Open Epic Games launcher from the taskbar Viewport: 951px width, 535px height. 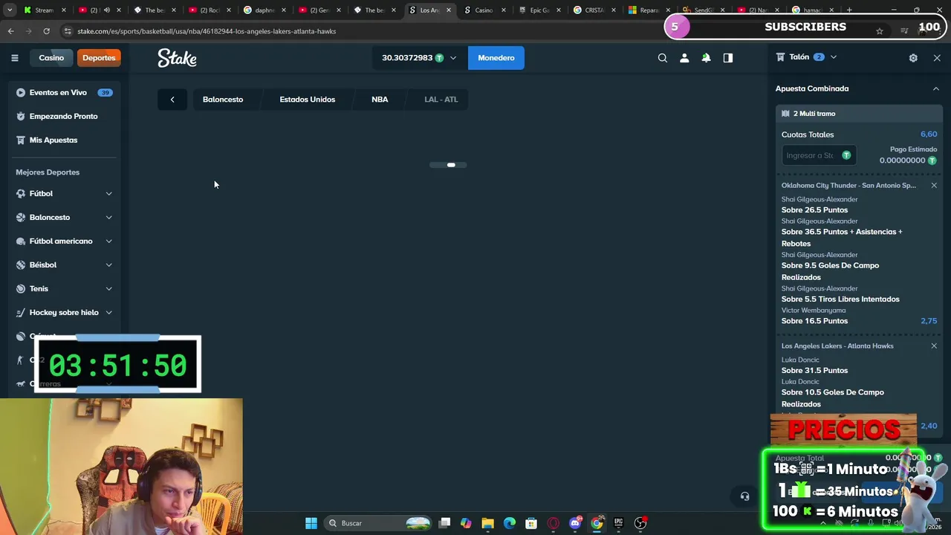[618, 523]
